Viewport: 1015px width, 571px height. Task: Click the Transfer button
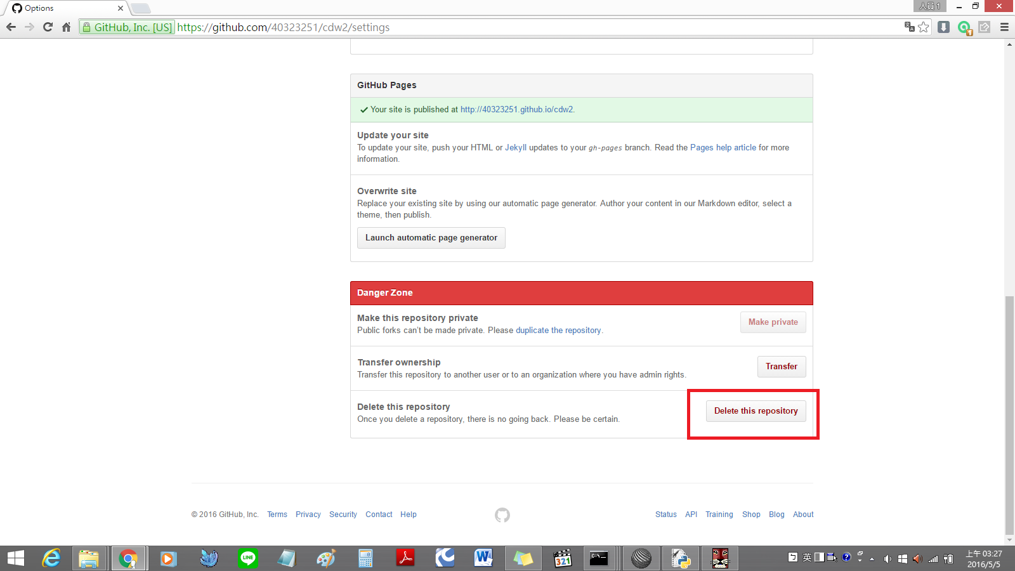pyautogui.click(x=782, y=367)
